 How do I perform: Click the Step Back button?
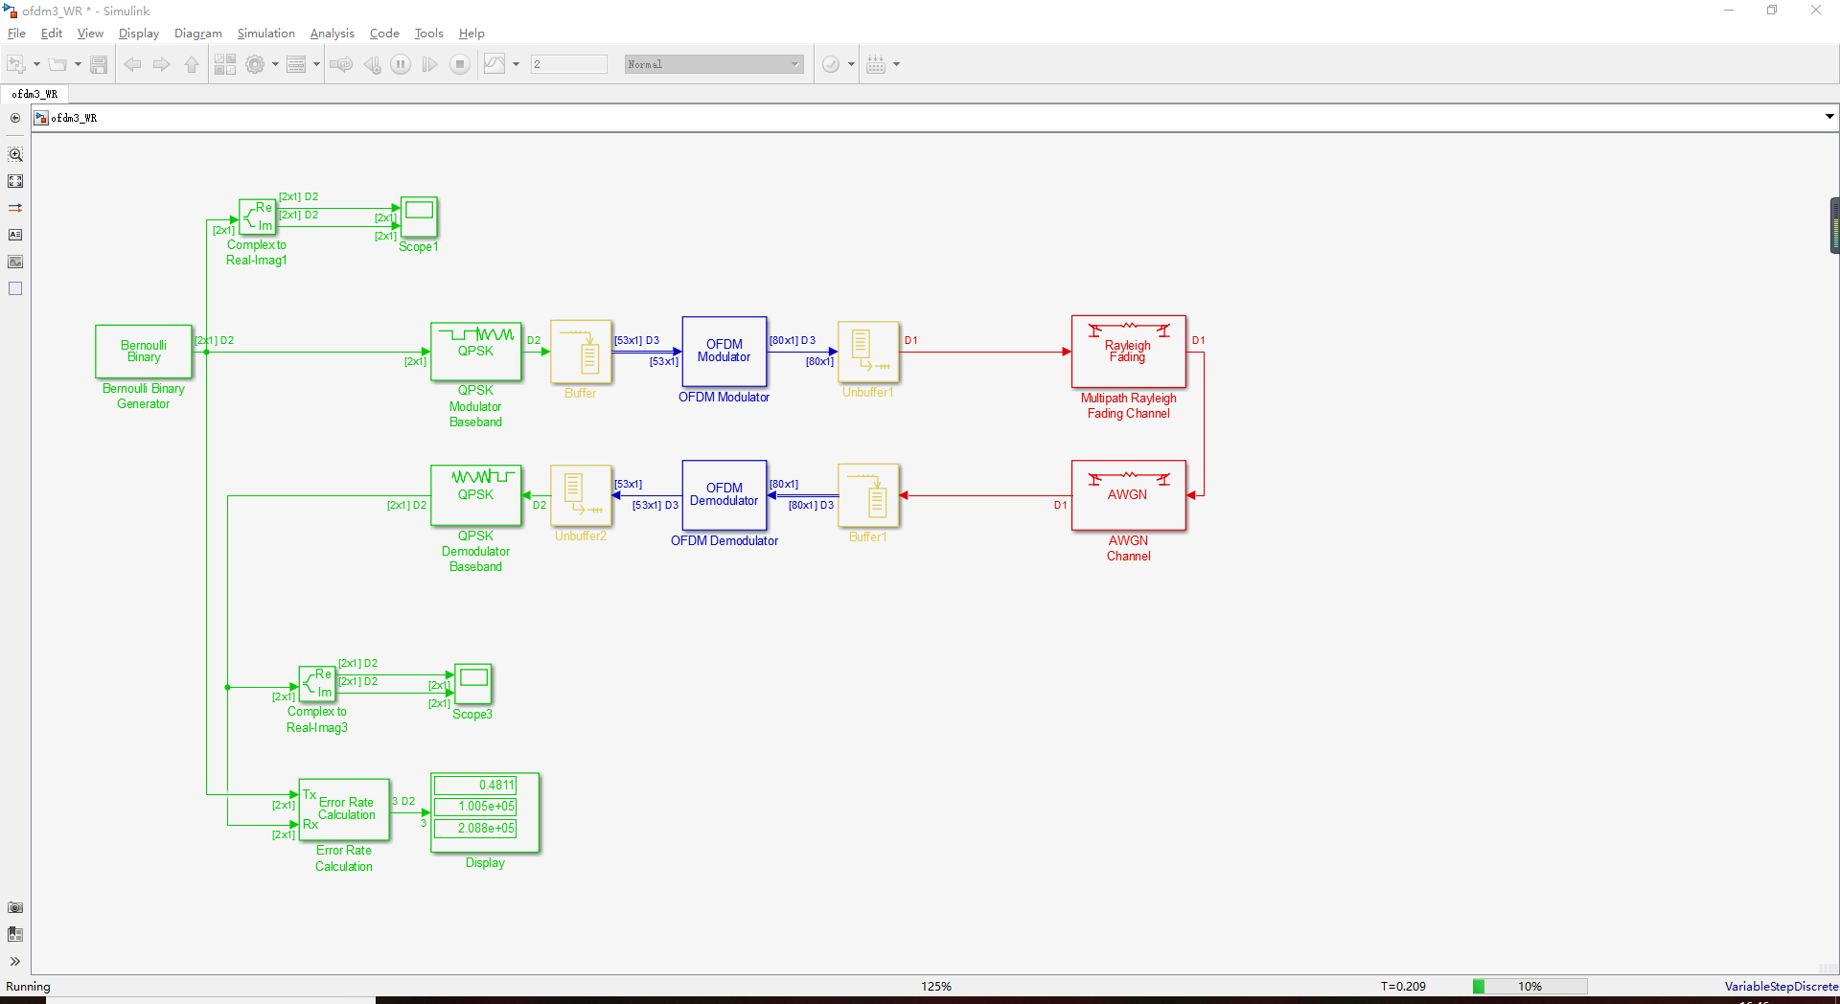pyautogui.click(x=372, y=64)
